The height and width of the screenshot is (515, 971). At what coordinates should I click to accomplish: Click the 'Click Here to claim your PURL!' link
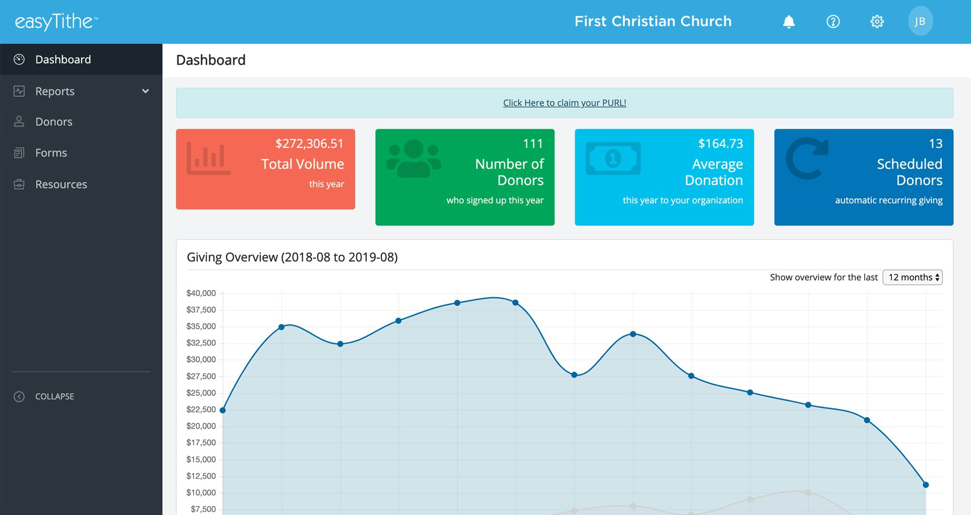[565, 103]
